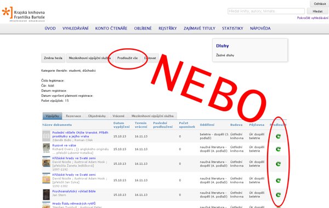Switch to the Rezervace tab

[x=73, y=116]
